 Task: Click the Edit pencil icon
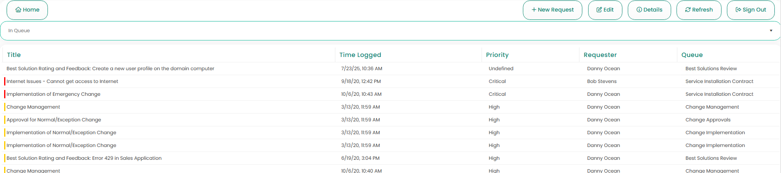(599, 10)
